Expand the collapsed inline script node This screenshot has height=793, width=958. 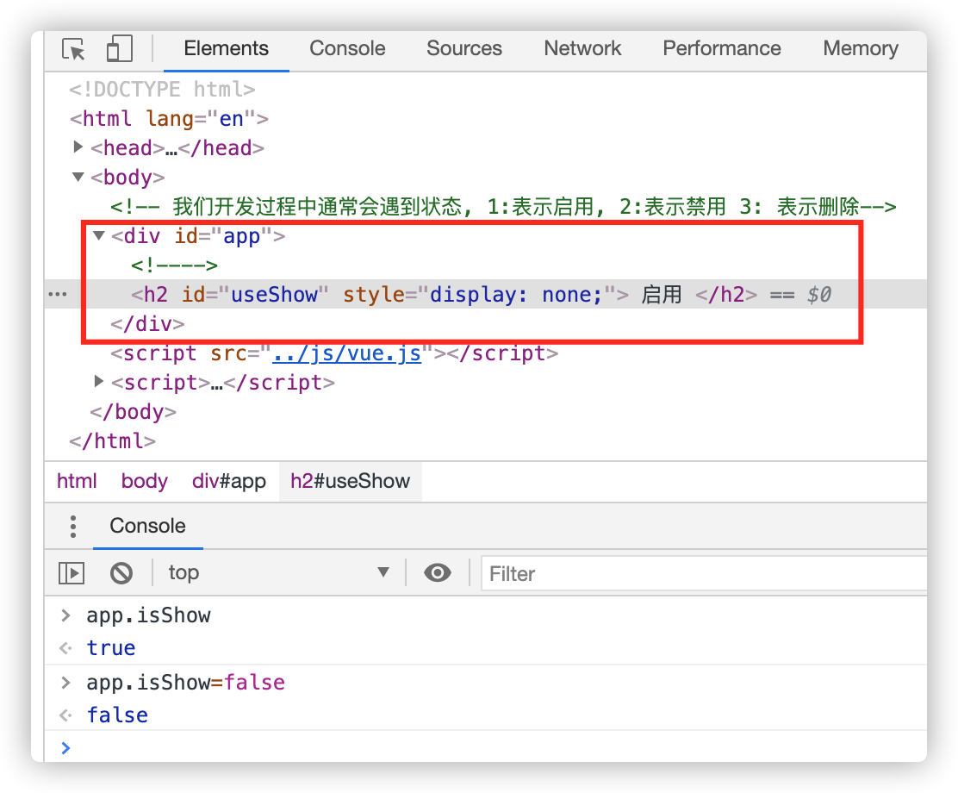click(99, 381)
